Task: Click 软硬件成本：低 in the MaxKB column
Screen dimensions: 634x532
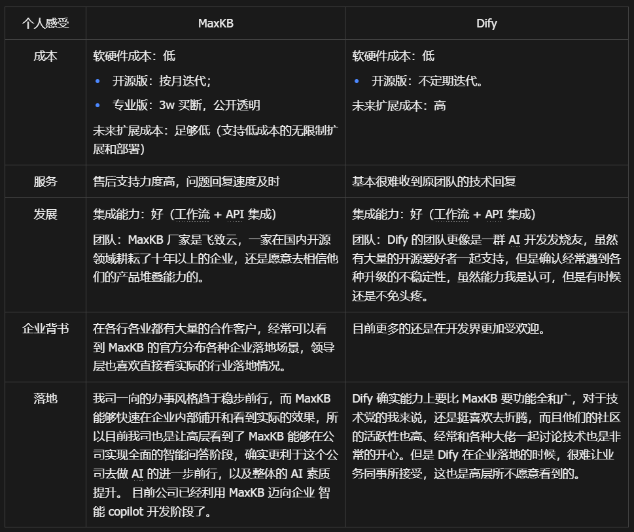Action: pos(134,56)
